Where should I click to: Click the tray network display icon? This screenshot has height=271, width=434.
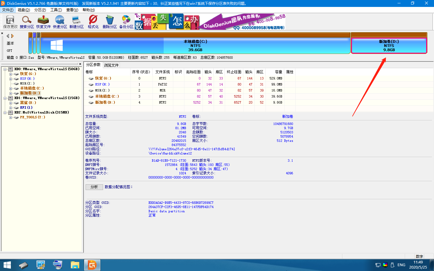[x=378, y=265]
